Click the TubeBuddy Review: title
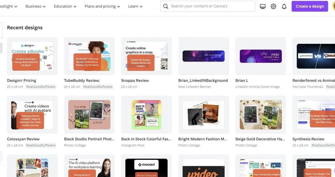 point(82,80)
